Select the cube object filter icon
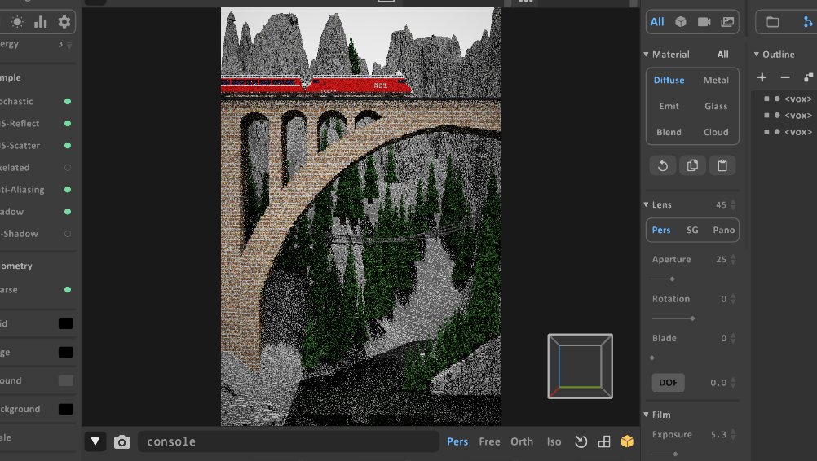 point(681,22)
